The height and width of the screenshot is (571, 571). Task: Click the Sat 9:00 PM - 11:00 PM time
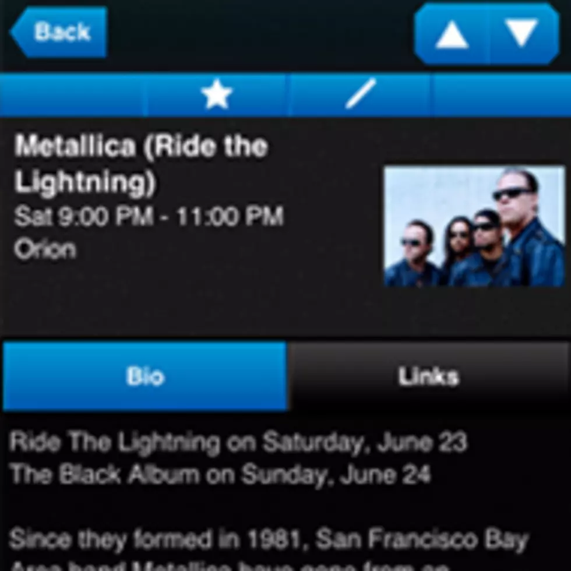pyautogui.click(x=149, y=216)
